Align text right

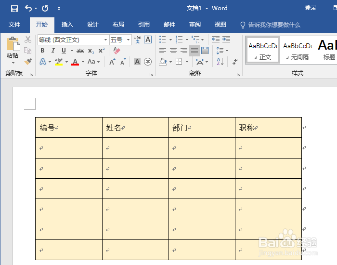(184, 51)
